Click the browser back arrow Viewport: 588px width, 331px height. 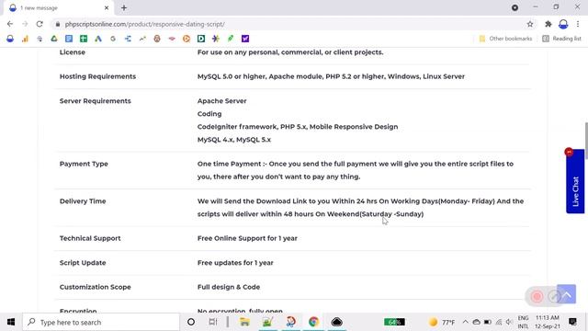pyautogui.click(x=10, y=24)
